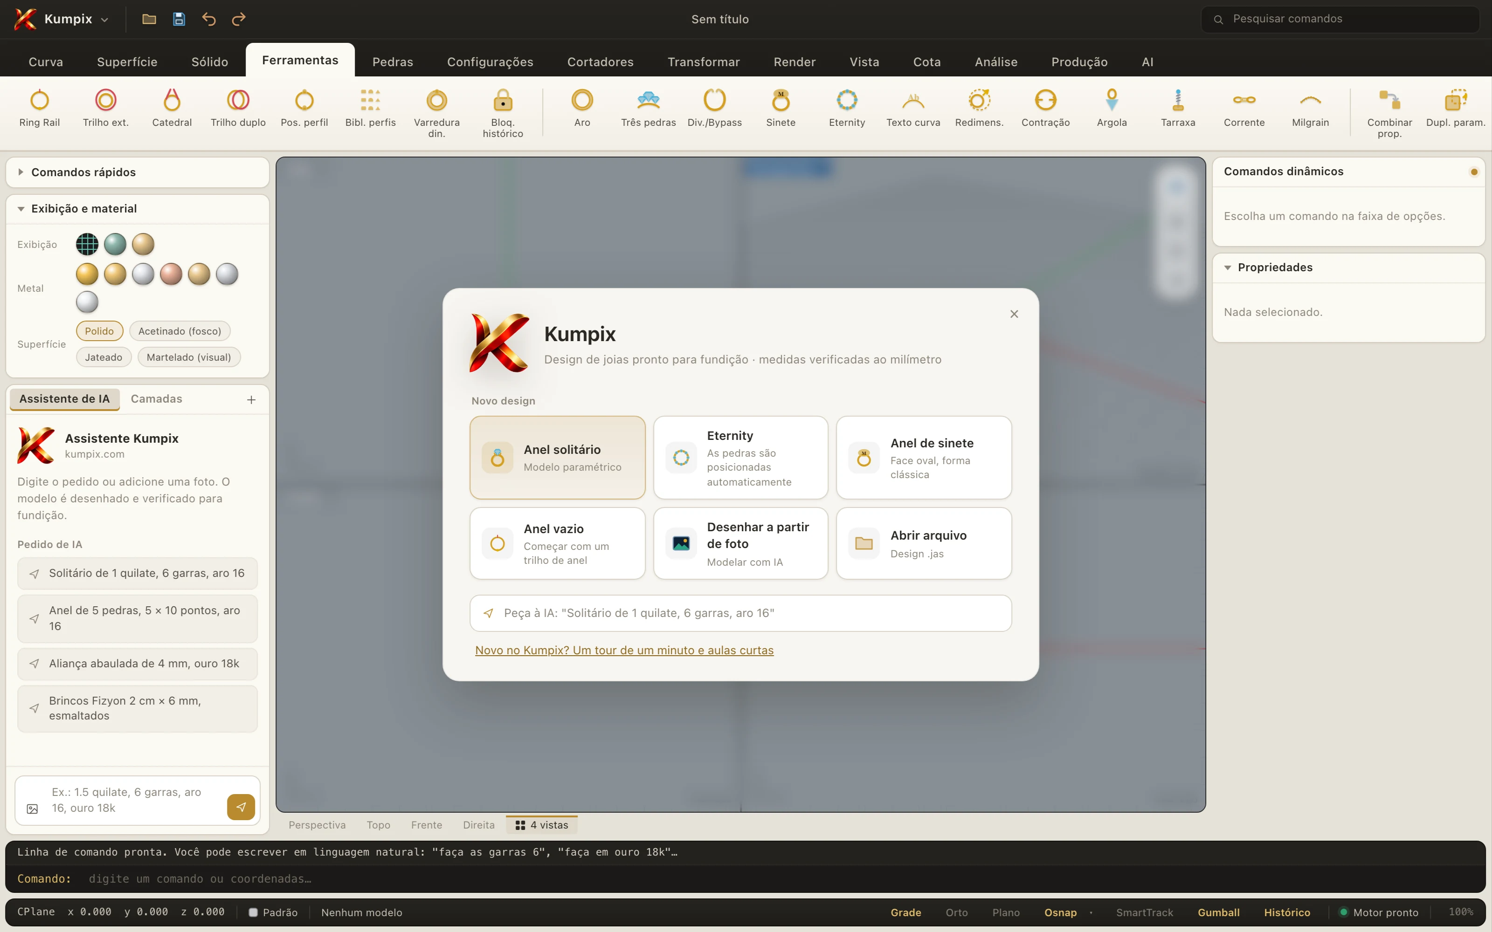The width and height of the screenshot is (1492, 932).
Task: Select the wireframe grid display swatch
Action: [x=87, y=244]
